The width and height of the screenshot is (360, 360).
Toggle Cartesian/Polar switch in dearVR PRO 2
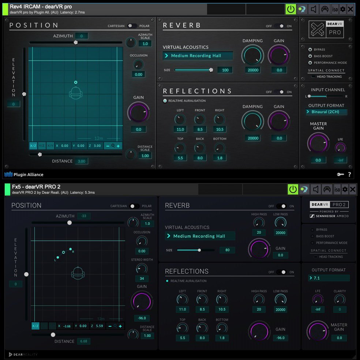coord(134,206)
